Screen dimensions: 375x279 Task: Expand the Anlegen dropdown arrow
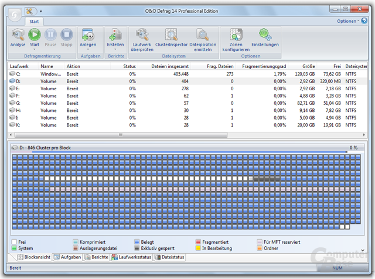pos(88,49)
